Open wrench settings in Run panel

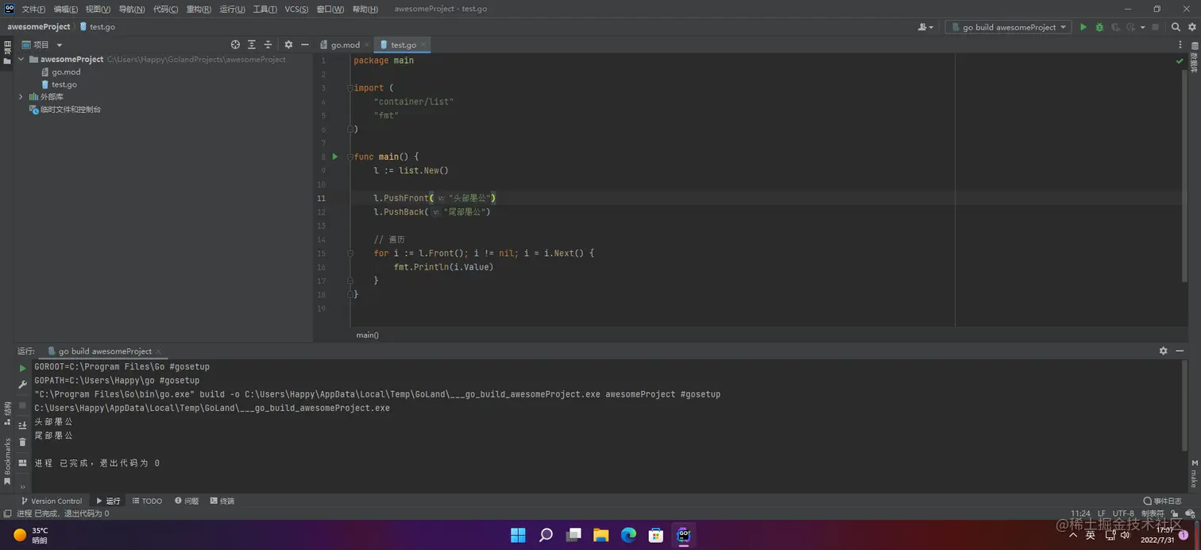(22, 385)
